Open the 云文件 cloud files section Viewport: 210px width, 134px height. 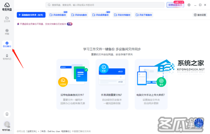[x=7, y=19]
